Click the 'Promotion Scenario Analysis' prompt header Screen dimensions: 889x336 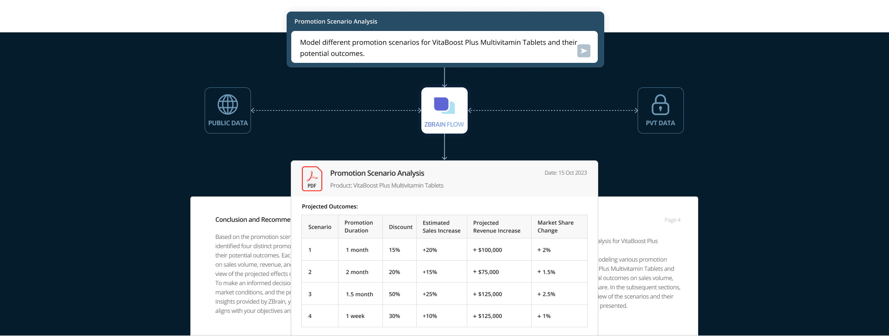336,21
